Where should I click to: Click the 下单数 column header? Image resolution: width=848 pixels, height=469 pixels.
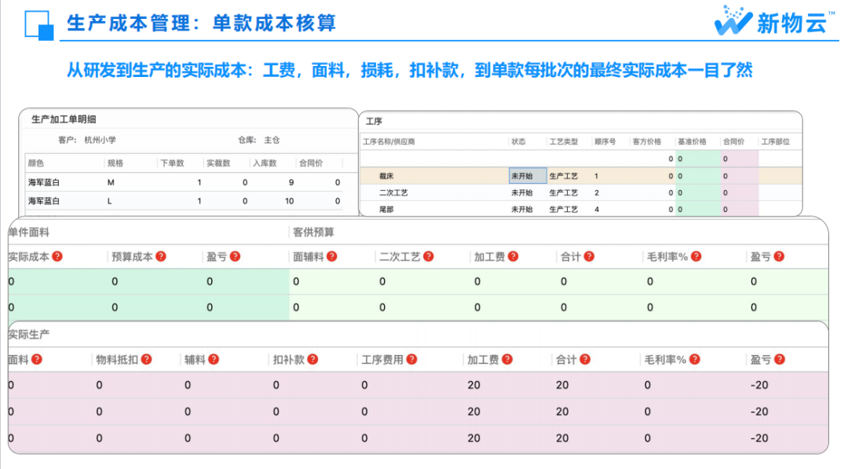tap(172, 163)
